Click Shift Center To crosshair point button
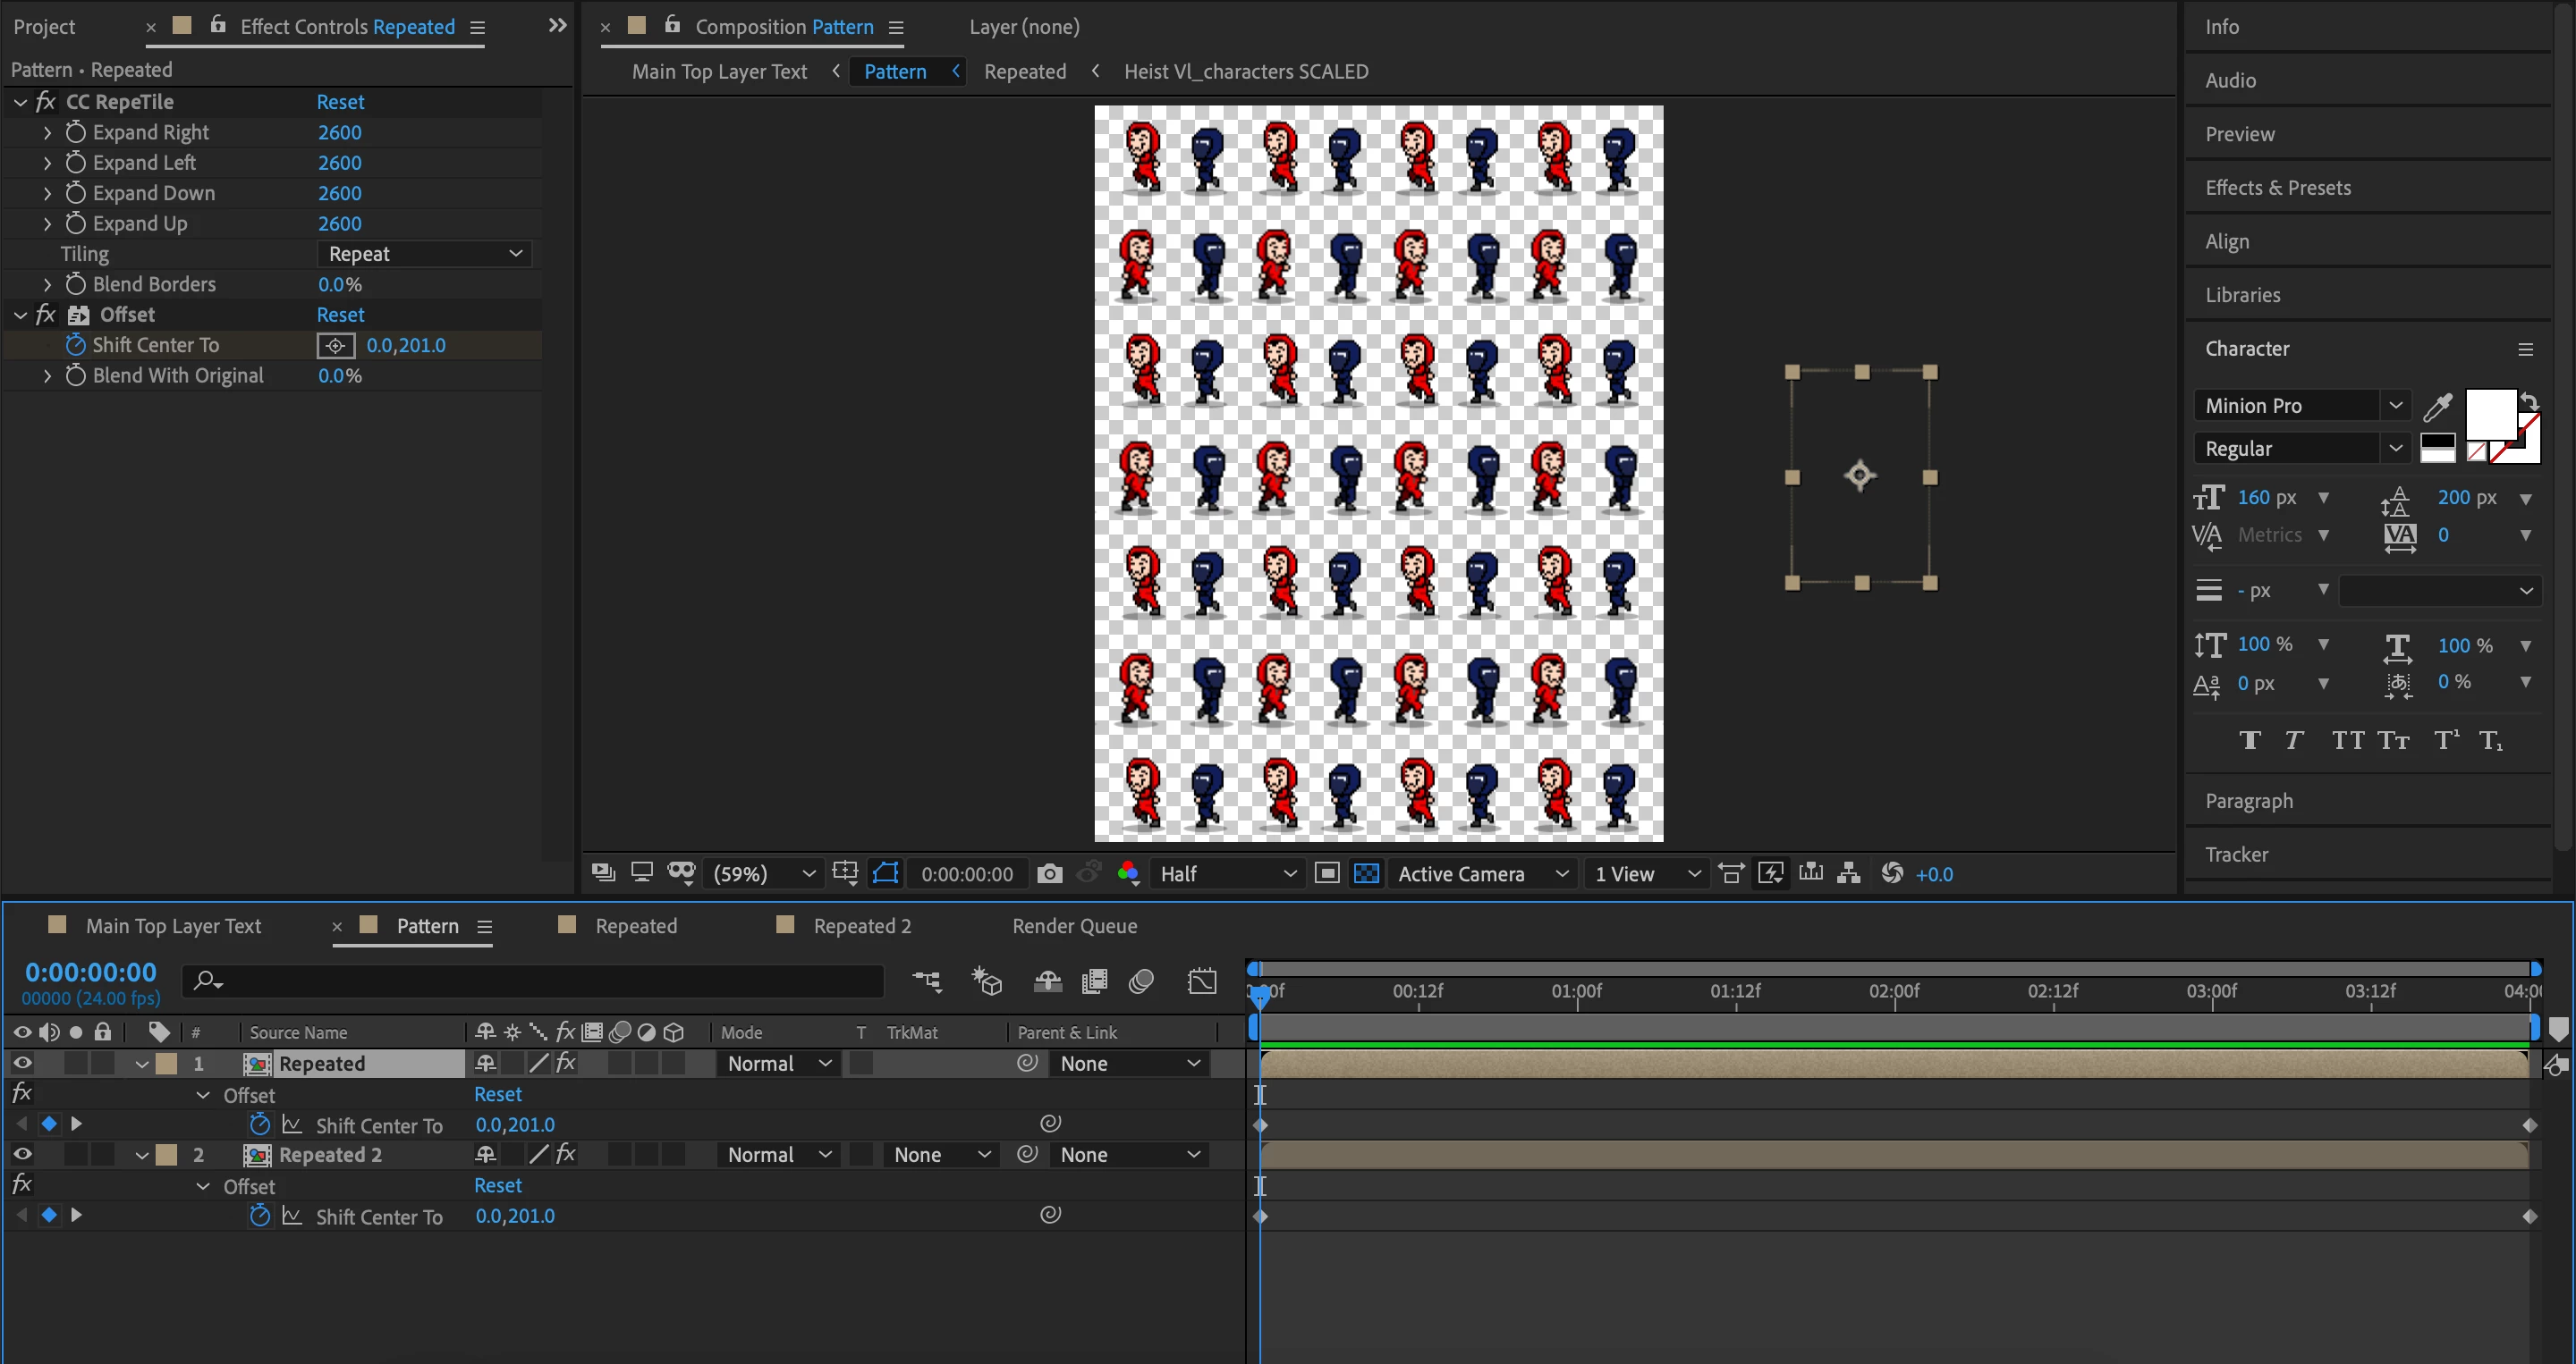 pos(336,346)
